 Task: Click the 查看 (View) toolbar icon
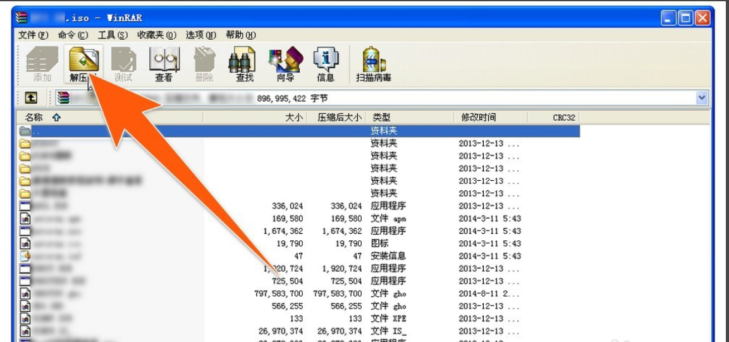164,64
